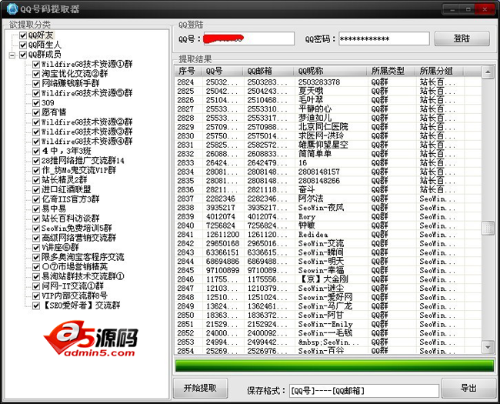Select the row with nickname 简简单单
The image size is (500, 404).
click(x=328, y=154)
